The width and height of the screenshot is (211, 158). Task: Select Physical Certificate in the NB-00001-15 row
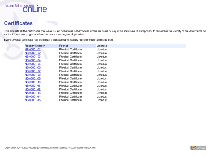[70, 100]
